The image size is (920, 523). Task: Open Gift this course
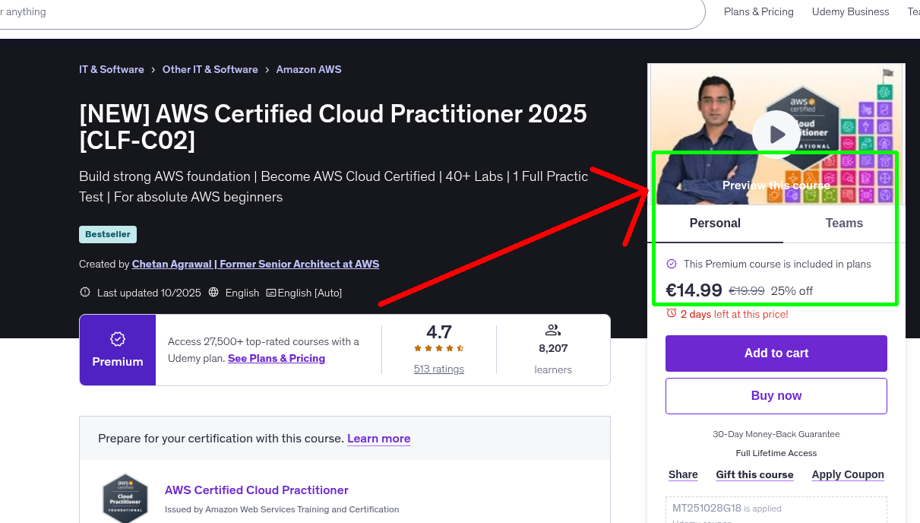[x=754, y=474]
